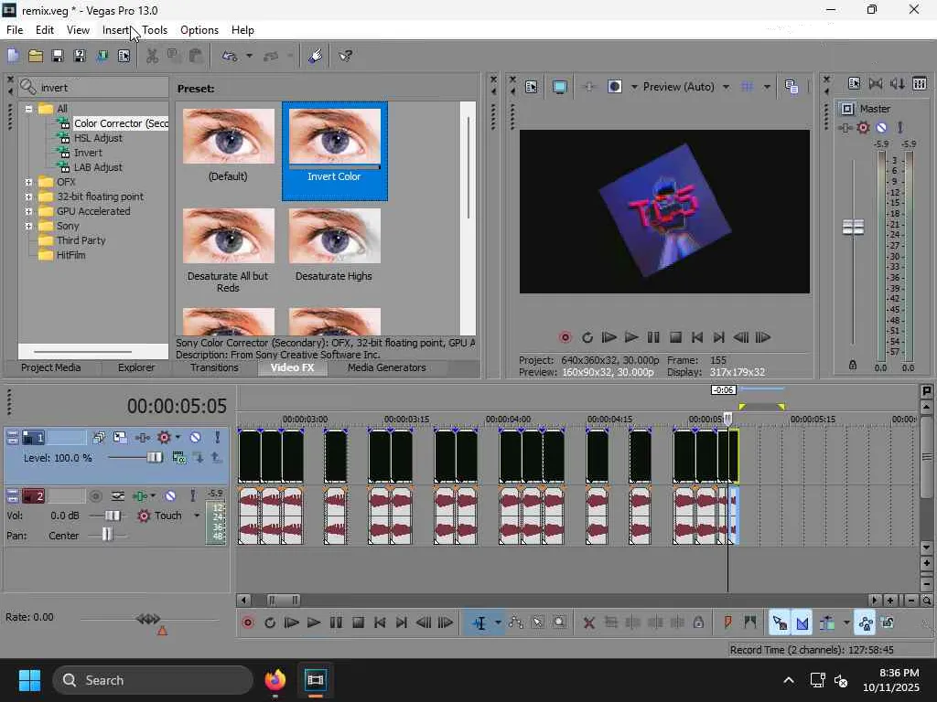Open the Preview (Auto) quality dropdown
Viewport: 937px width, 702px height.
(726, 87)
